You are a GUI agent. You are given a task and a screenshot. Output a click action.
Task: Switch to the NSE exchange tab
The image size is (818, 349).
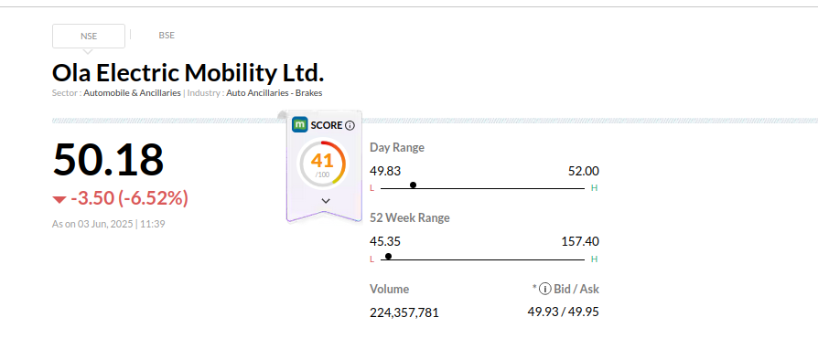tap(89, 36)
